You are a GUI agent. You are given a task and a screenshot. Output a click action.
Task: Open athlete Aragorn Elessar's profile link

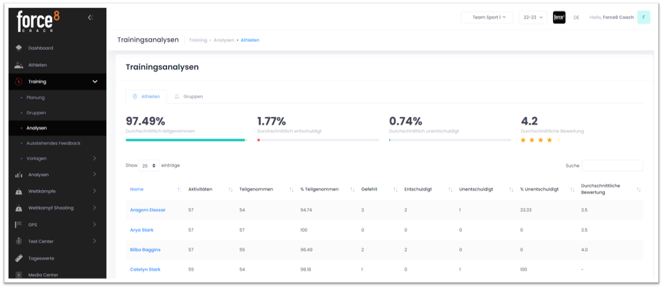click(148, 210)
